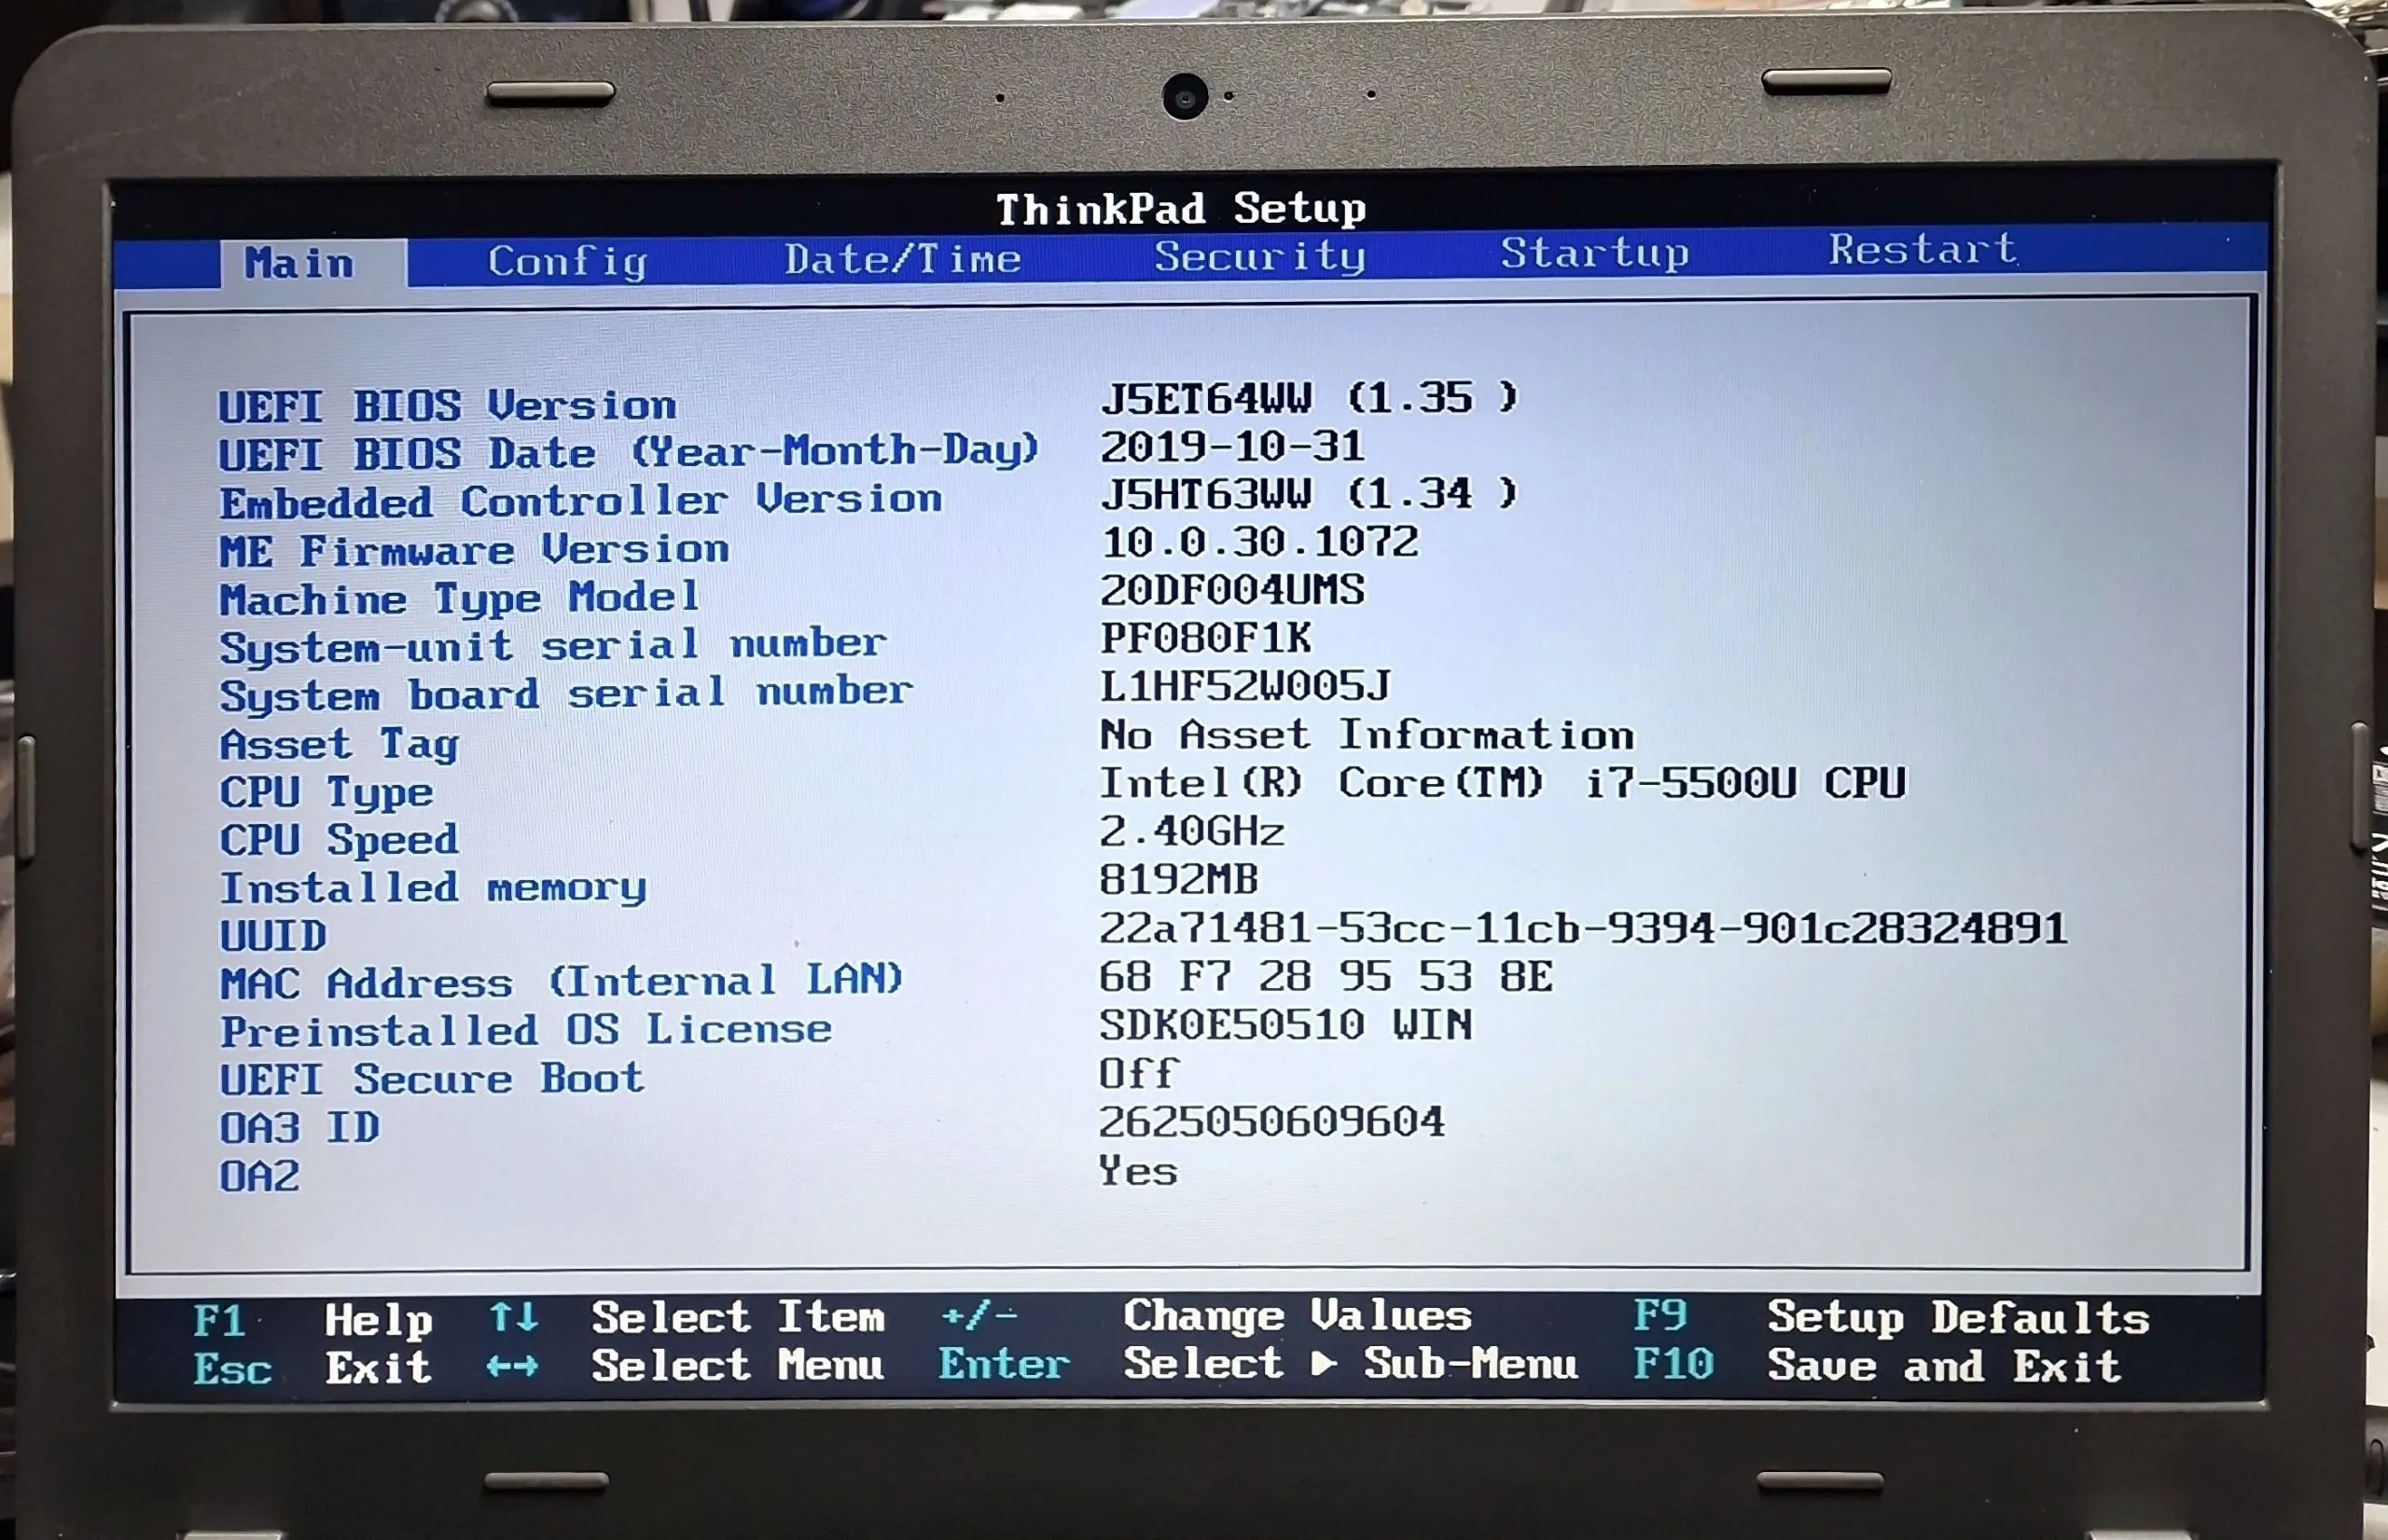Viewport: 2388px width, 1540px height.
Task: Select license value SDK0E50510 WIN
Action: pos(1286,1025)
